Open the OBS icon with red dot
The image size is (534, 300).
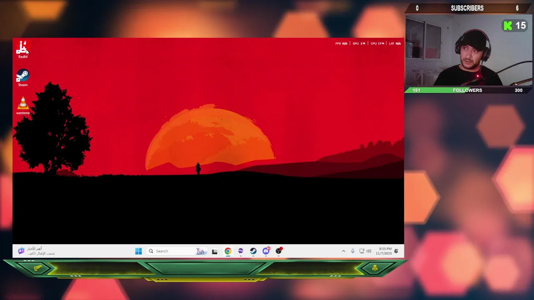click(x=279, y=251)
